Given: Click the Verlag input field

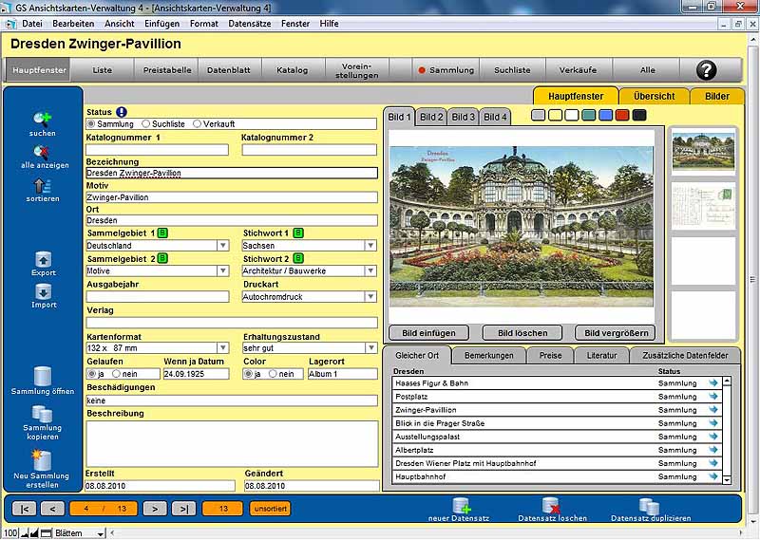Looking at the screenshot, I should pyautogui.click(x=232, y=323).
